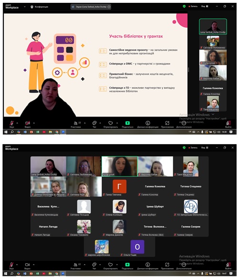Open Чат in the screen-sharing window
The width and height of the screenshot is (238, 277).
94,123
